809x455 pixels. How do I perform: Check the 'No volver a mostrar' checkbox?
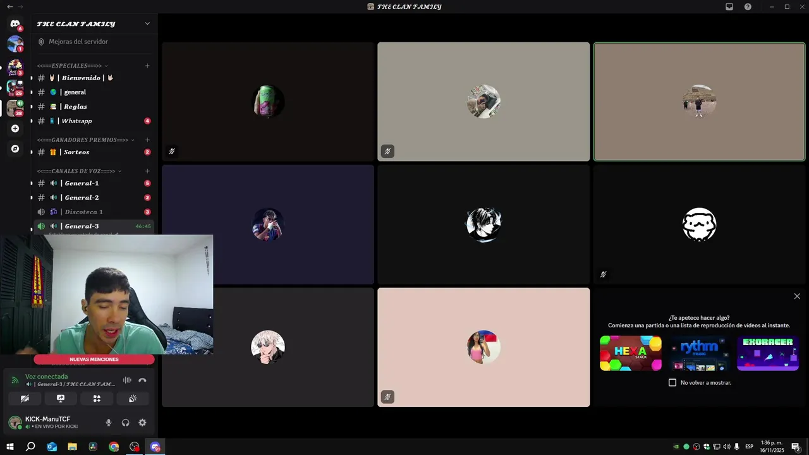pos(672,383)
